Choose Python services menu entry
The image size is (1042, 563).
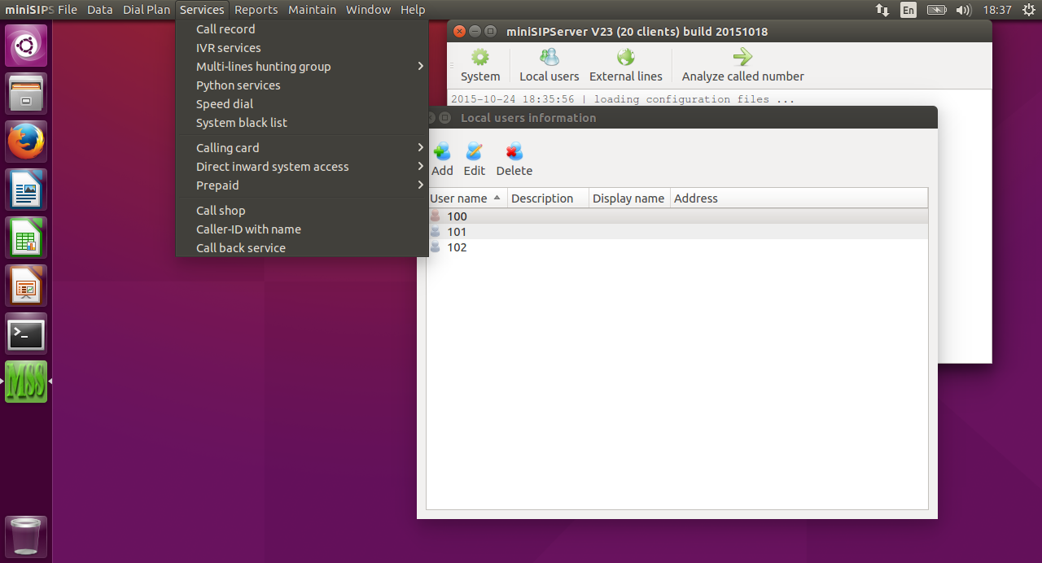click(302, 85)
